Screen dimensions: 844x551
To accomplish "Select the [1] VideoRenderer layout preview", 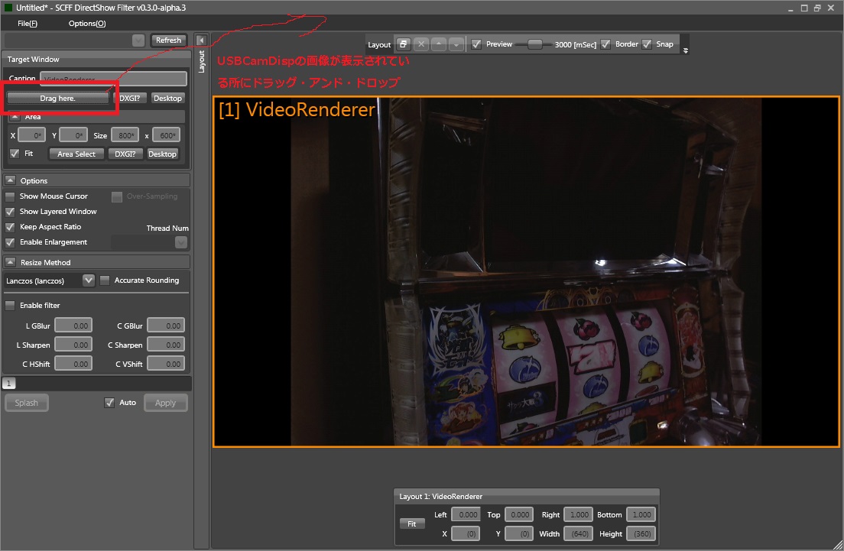I will coord(527,272).
